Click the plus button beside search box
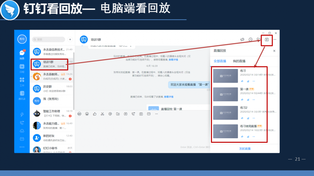The image size is (314, 176). [x=70, y=39]
